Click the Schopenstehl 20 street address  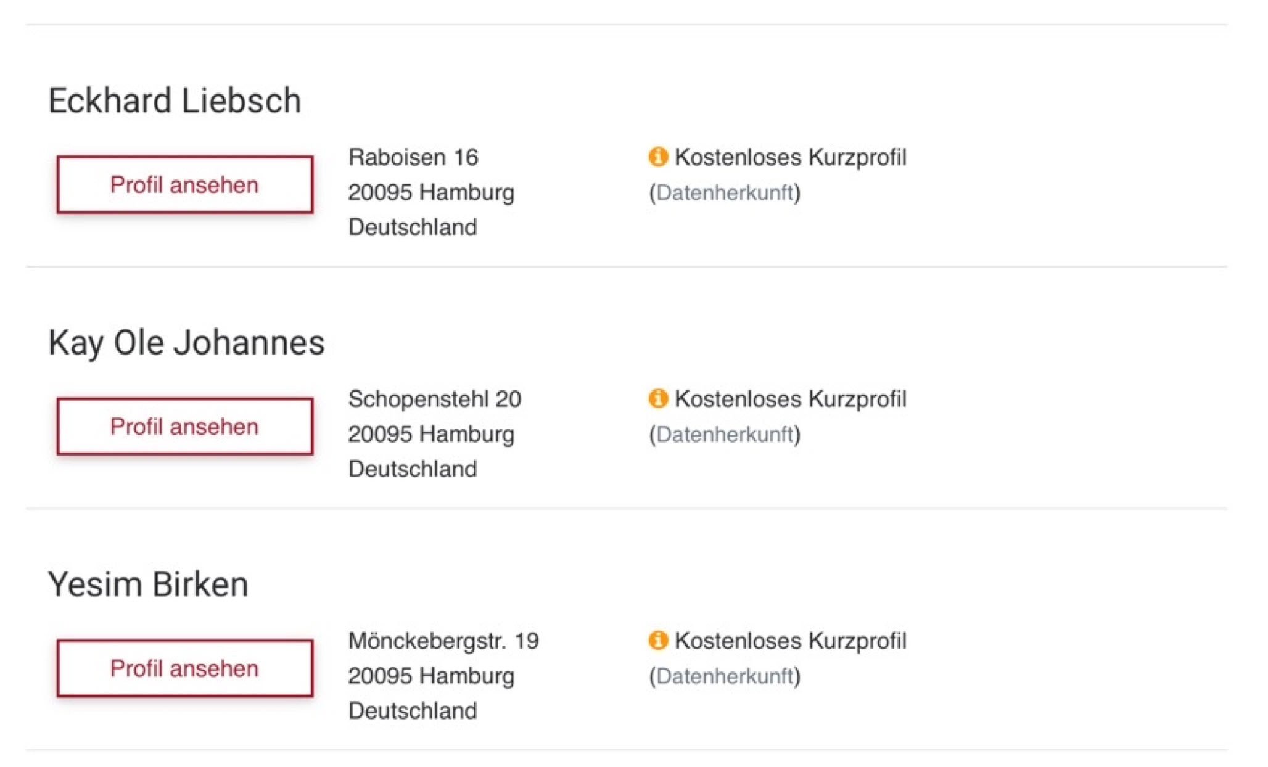tap(434, 399)
